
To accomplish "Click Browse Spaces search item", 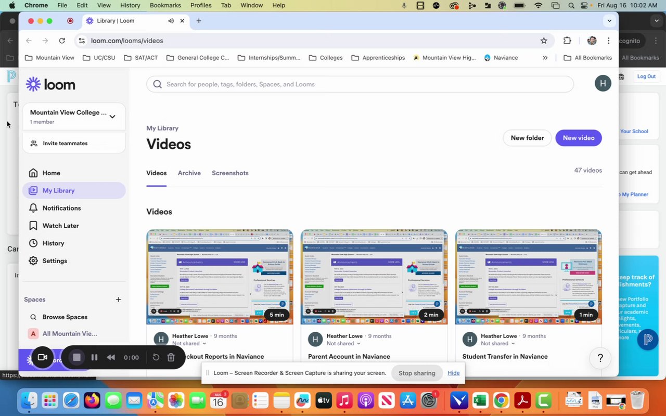I will point(58,317).
